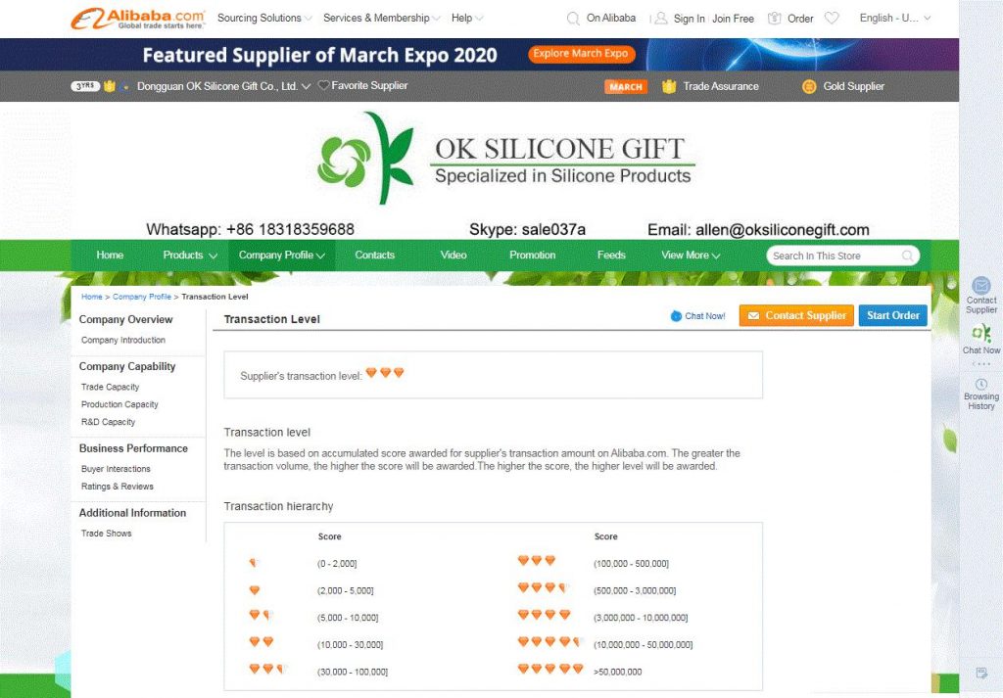Click the Order clipboard icon
This screenshot has height=698, width=1003.
(x=774, y=18)
